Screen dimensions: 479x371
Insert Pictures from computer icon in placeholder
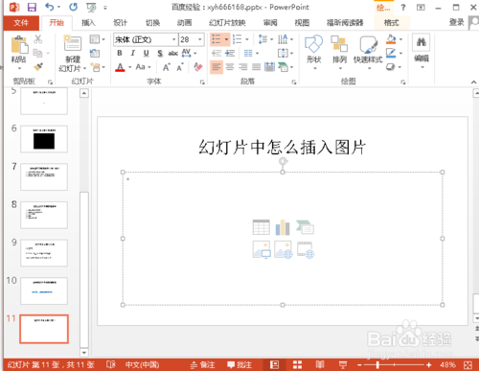point(262,249)
